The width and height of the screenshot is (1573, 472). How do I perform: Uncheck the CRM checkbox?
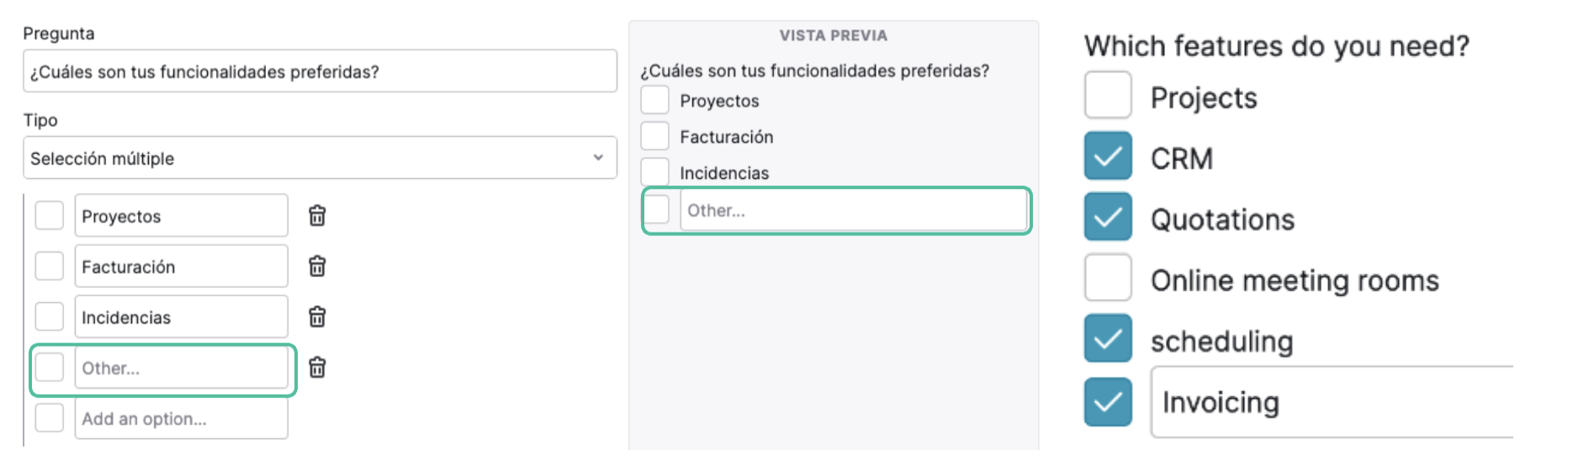click(1108, 156)
